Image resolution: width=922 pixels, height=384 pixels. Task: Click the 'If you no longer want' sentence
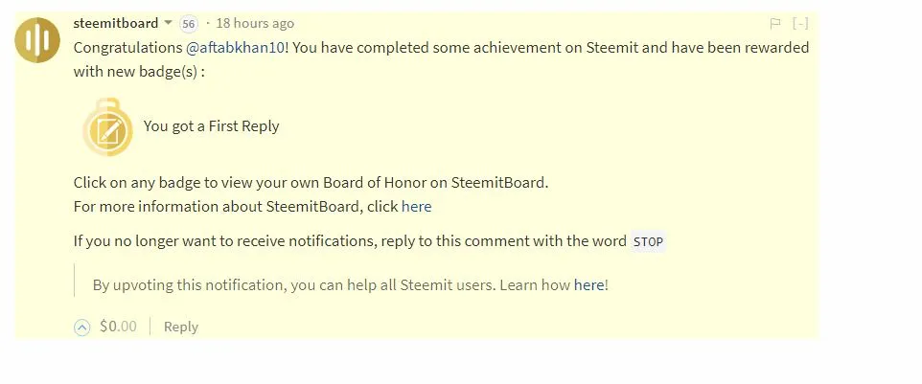coord(369,241)
